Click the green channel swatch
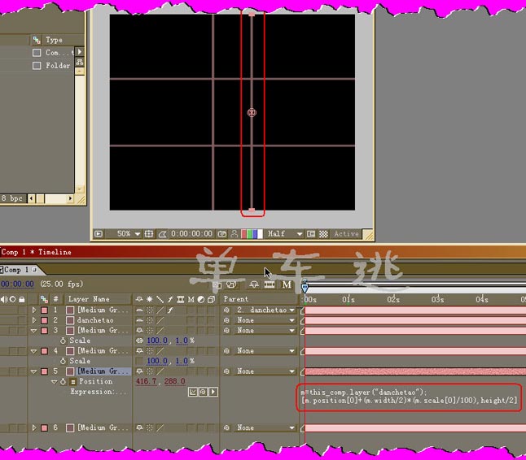The image size is (526, 460). click(x=250, y=234)
